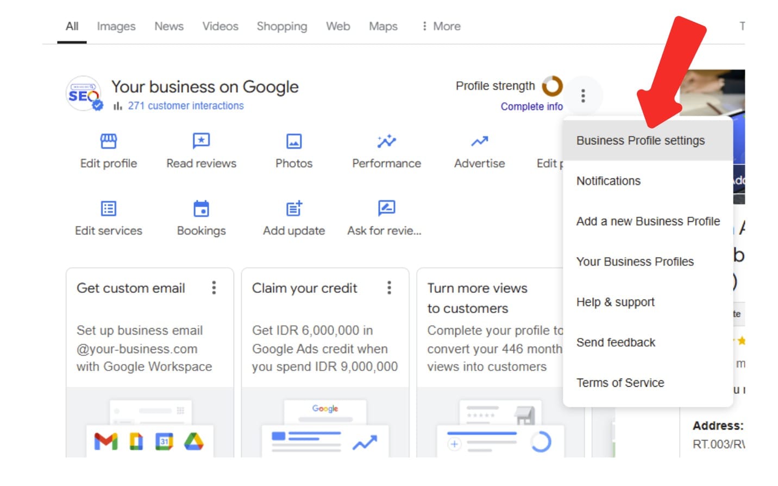778x486 pixels.
Task: Select Add a new Business Profile
Action: 648,221
